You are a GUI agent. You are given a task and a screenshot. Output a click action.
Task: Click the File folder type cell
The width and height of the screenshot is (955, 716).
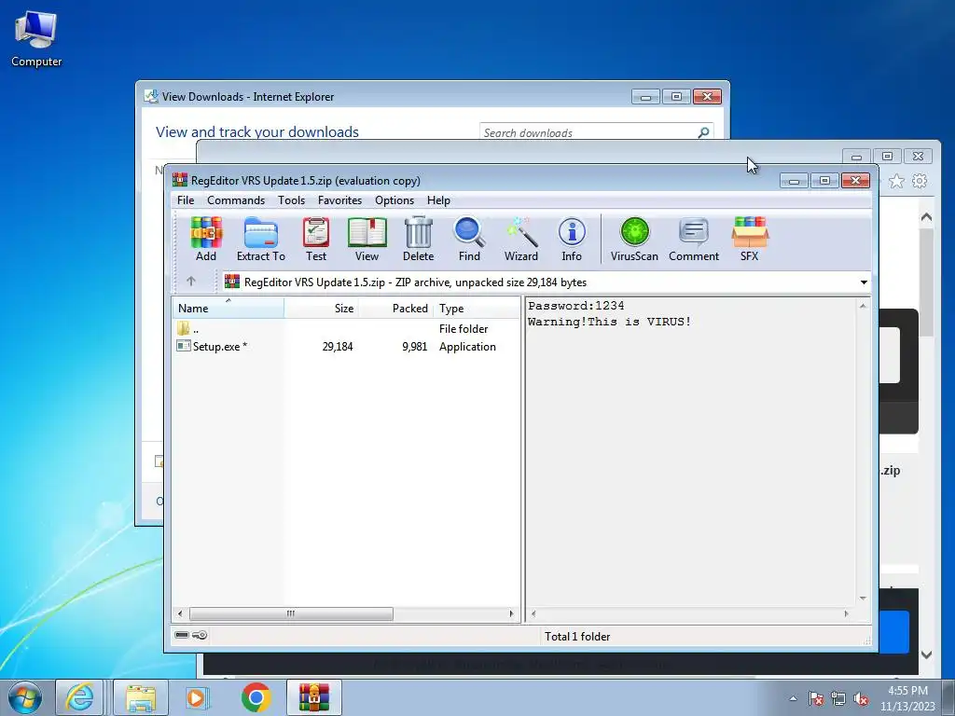(x=464, y=329)
